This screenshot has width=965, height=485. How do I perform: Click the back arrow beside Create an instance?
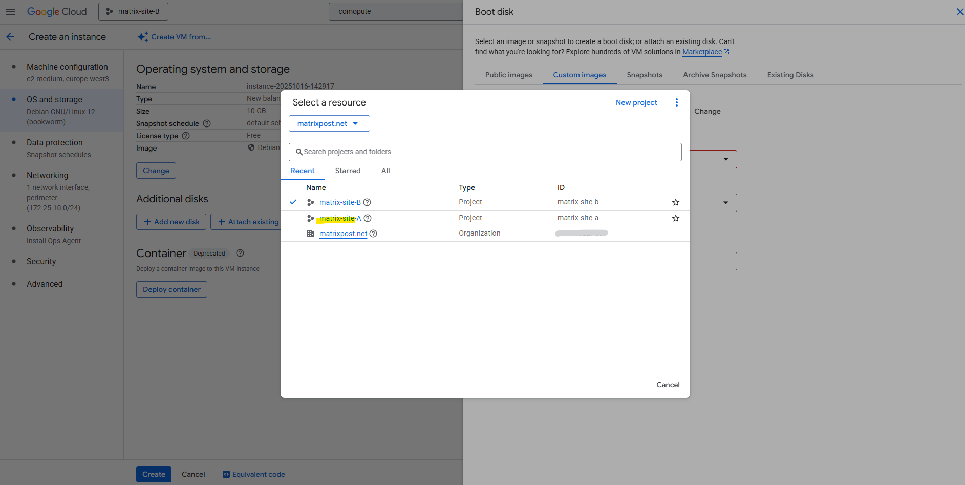pos(10,37)
